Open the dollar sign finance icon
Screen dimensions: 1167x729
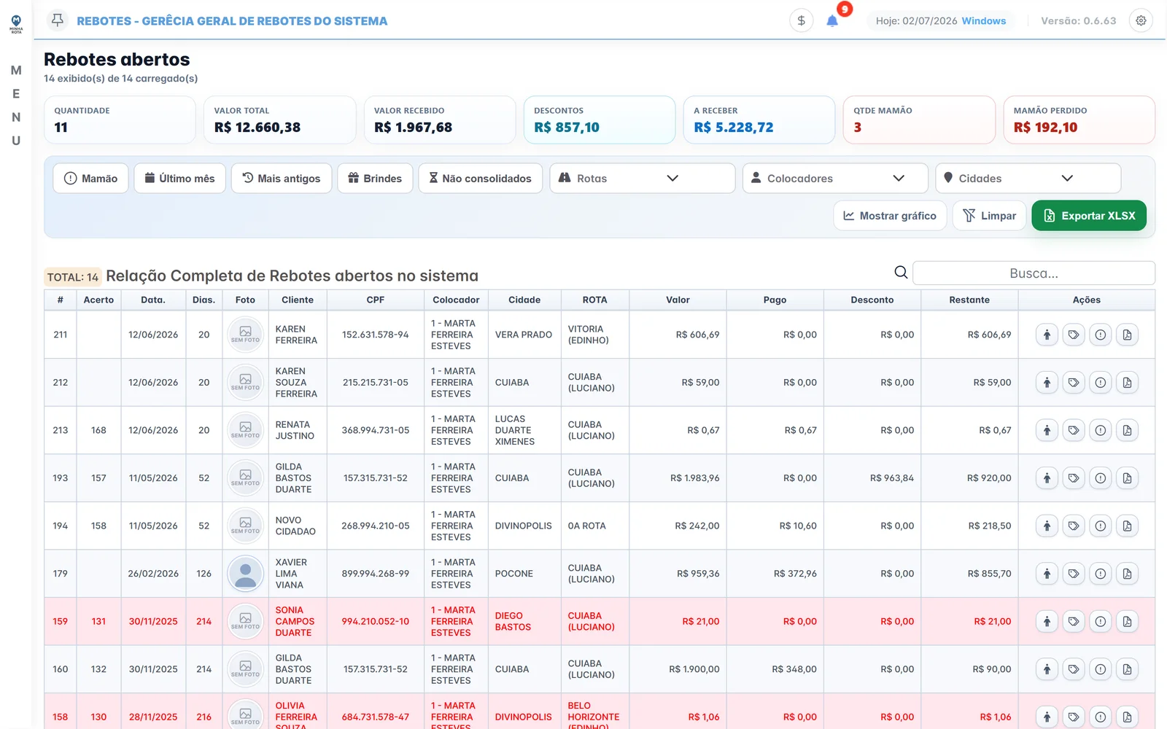click(801, 20)
